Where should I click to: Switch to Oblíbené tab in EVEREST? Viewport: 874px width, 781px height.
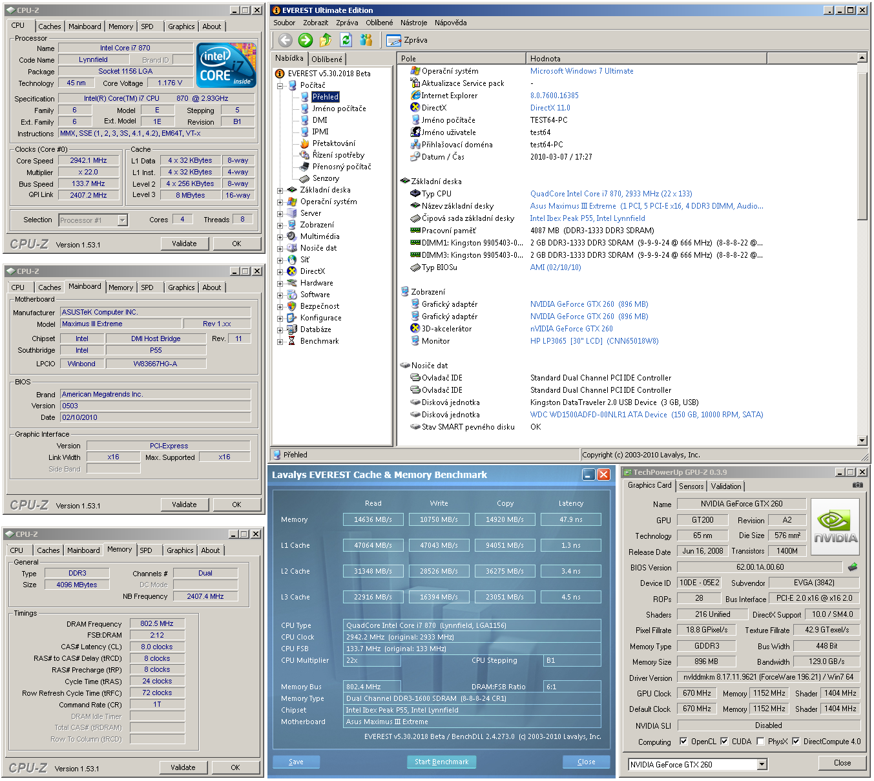(327, 59)
